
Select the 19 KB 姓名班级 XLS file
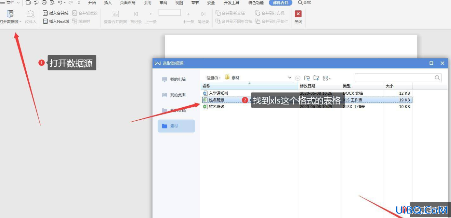[306, 100]
